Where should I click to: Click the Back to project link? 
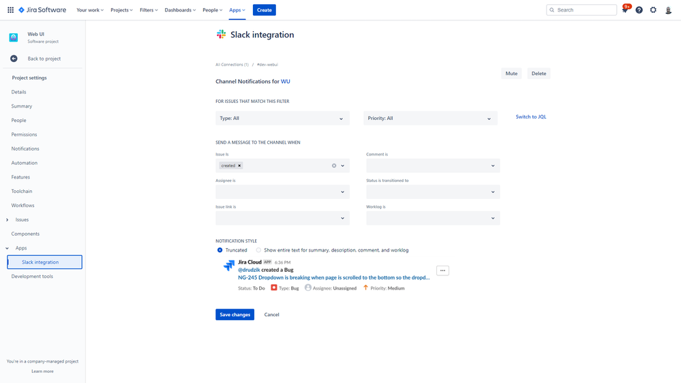click(x=44, y=59)
